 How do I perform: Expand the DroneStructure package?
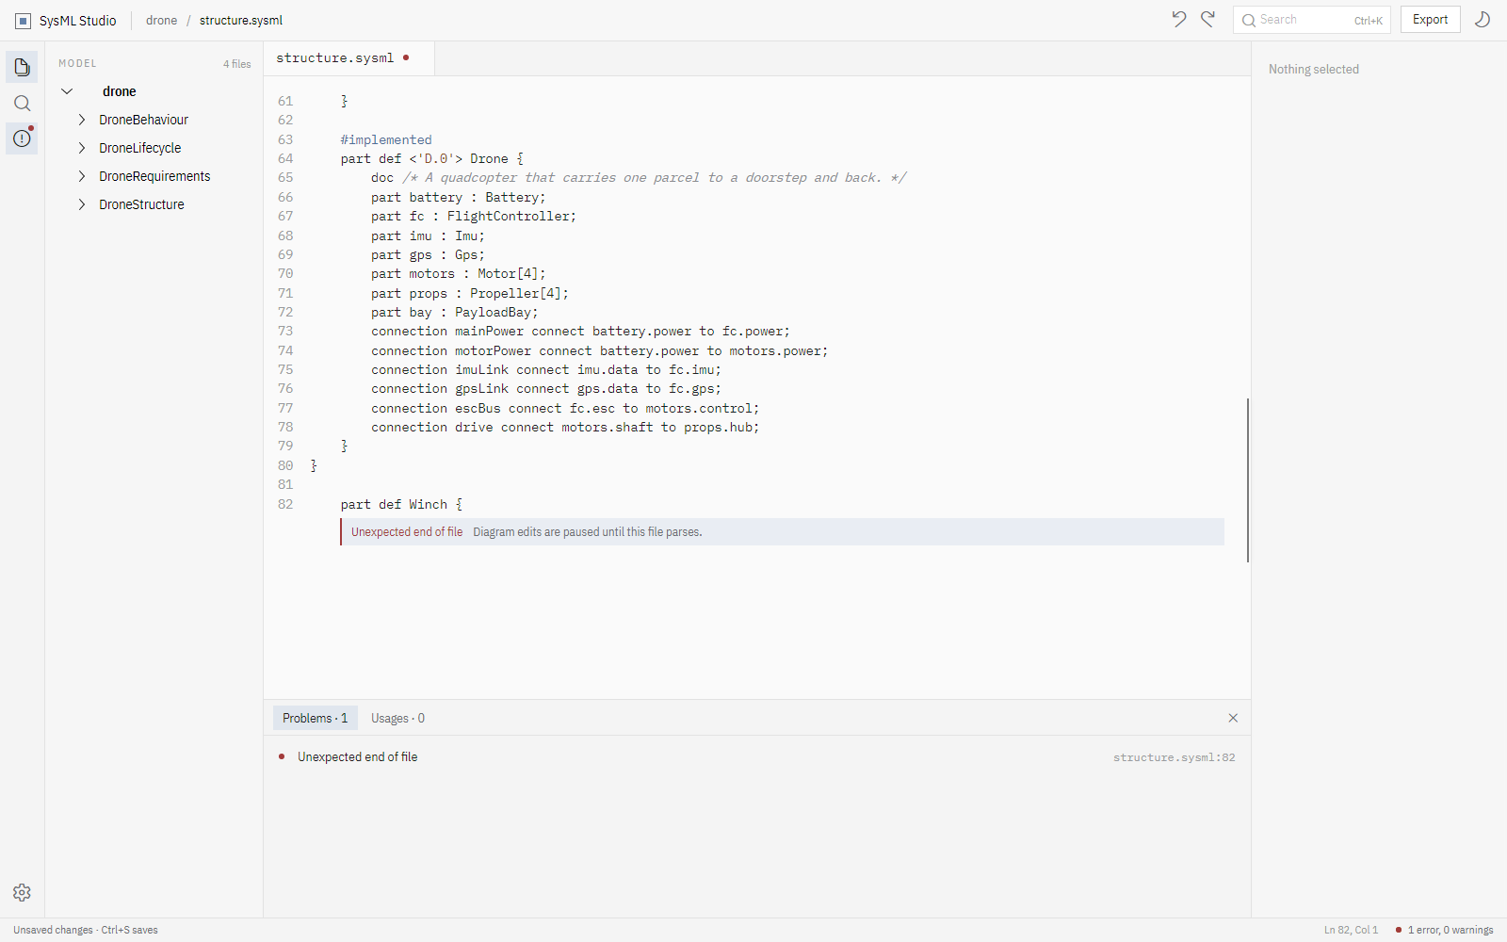click(82, 204)
